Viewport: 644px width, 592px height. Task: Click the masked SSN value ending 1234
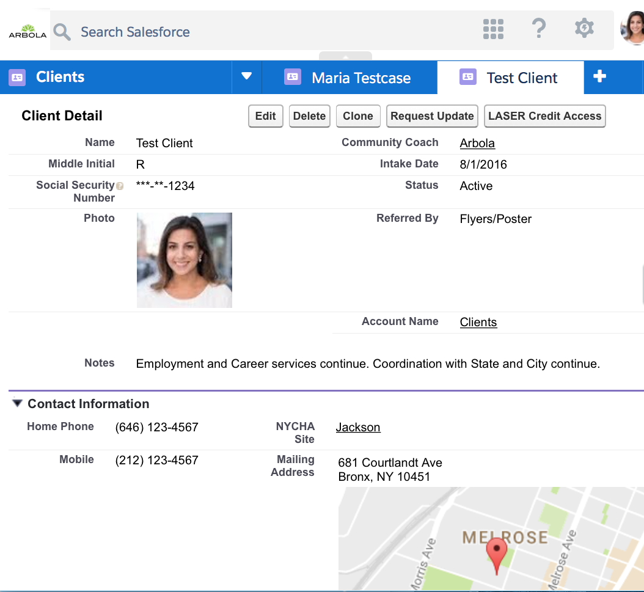click(165, 186)
